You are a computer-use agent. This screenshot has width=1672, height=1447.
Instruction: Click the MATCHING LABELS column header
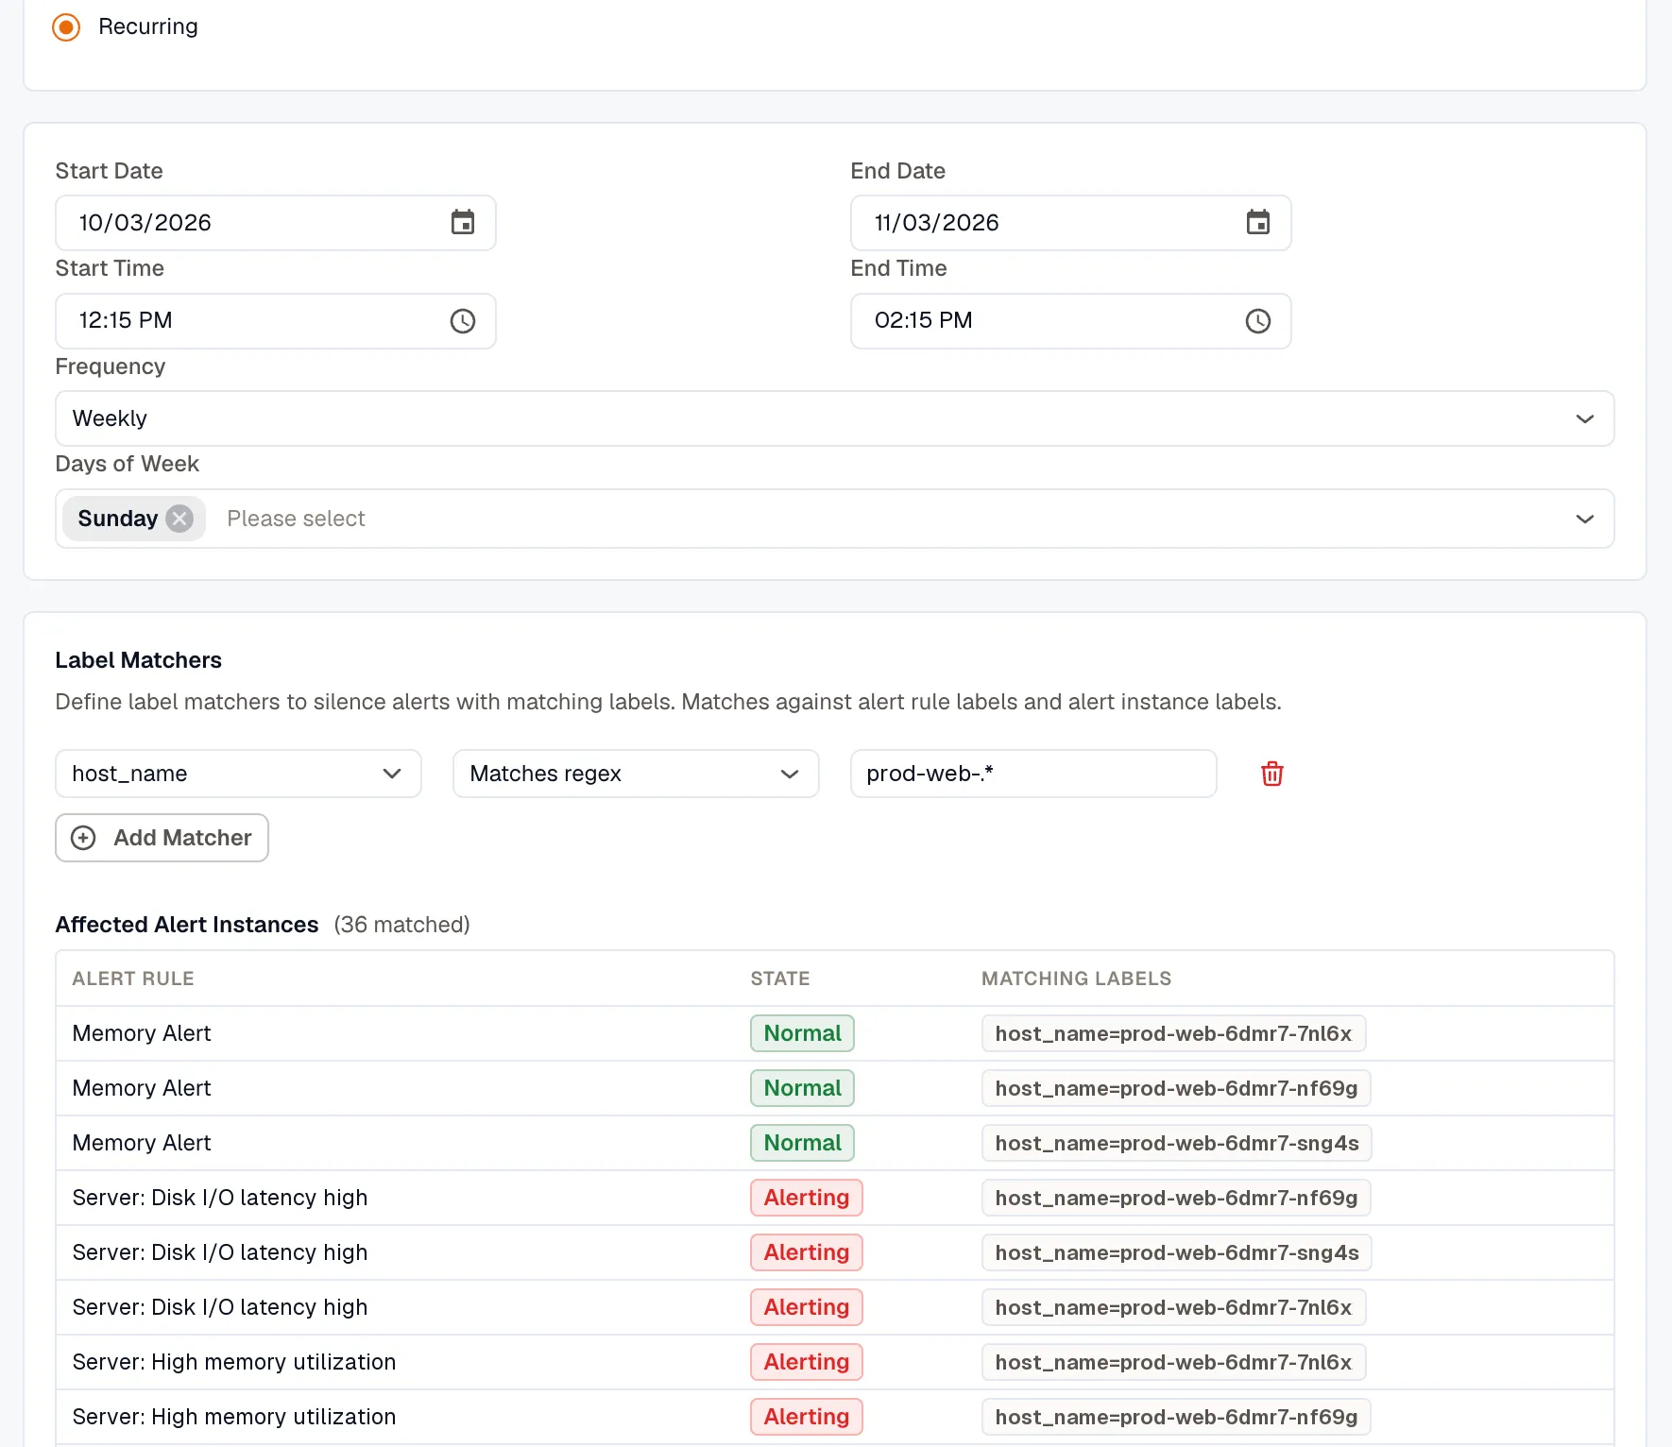(1077, 979)
